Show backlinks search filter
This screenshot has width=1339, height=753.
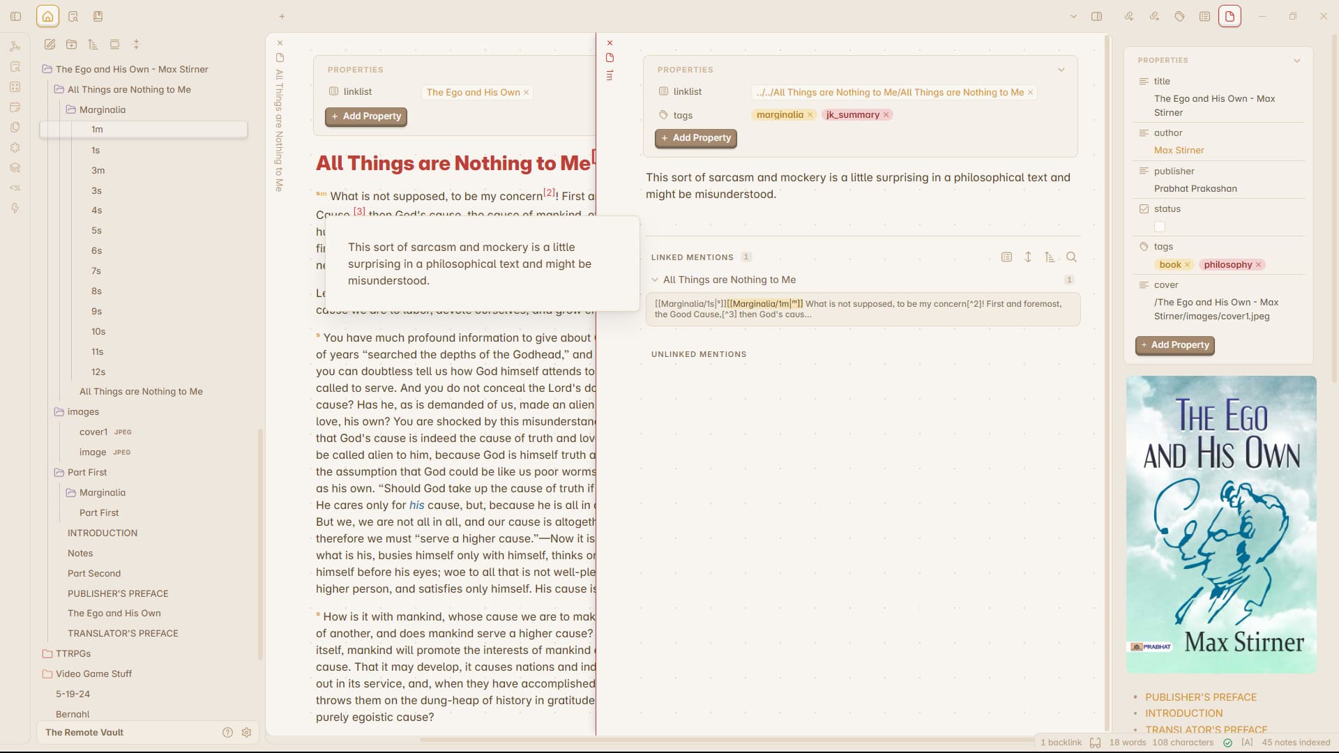pos(1072,257)
